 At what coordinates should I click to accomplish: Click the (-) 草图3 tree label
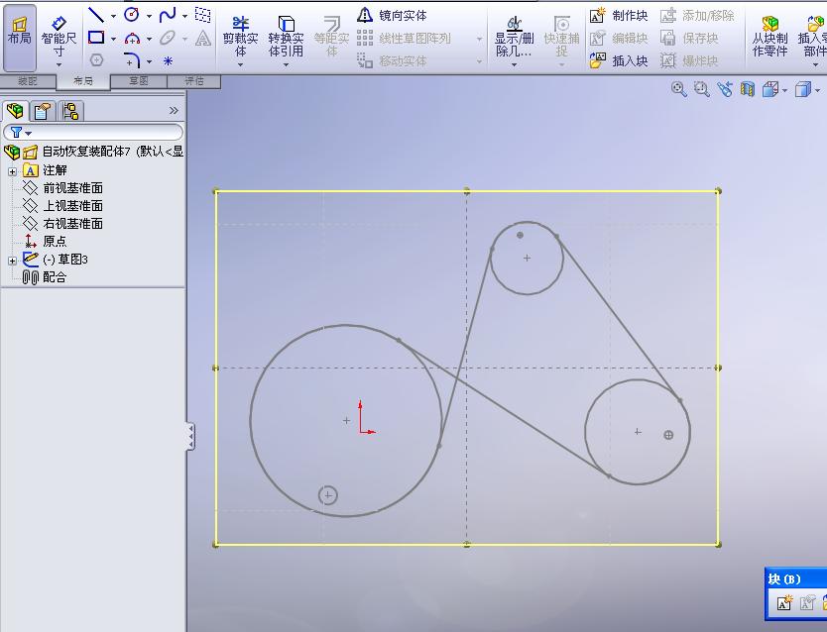(65, 260)
